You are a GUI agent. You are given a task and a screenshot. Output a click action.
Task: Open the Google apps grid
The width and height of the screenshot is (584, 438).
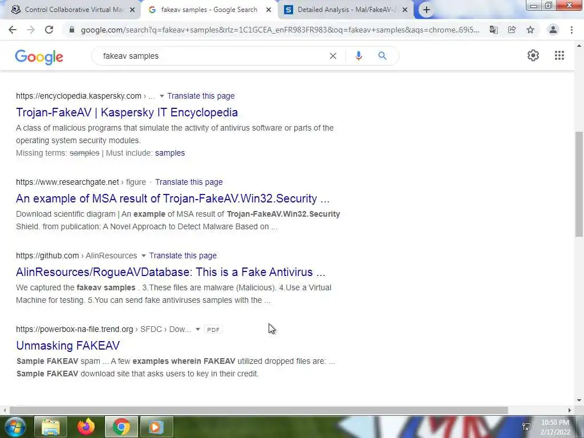click(559, 55)
